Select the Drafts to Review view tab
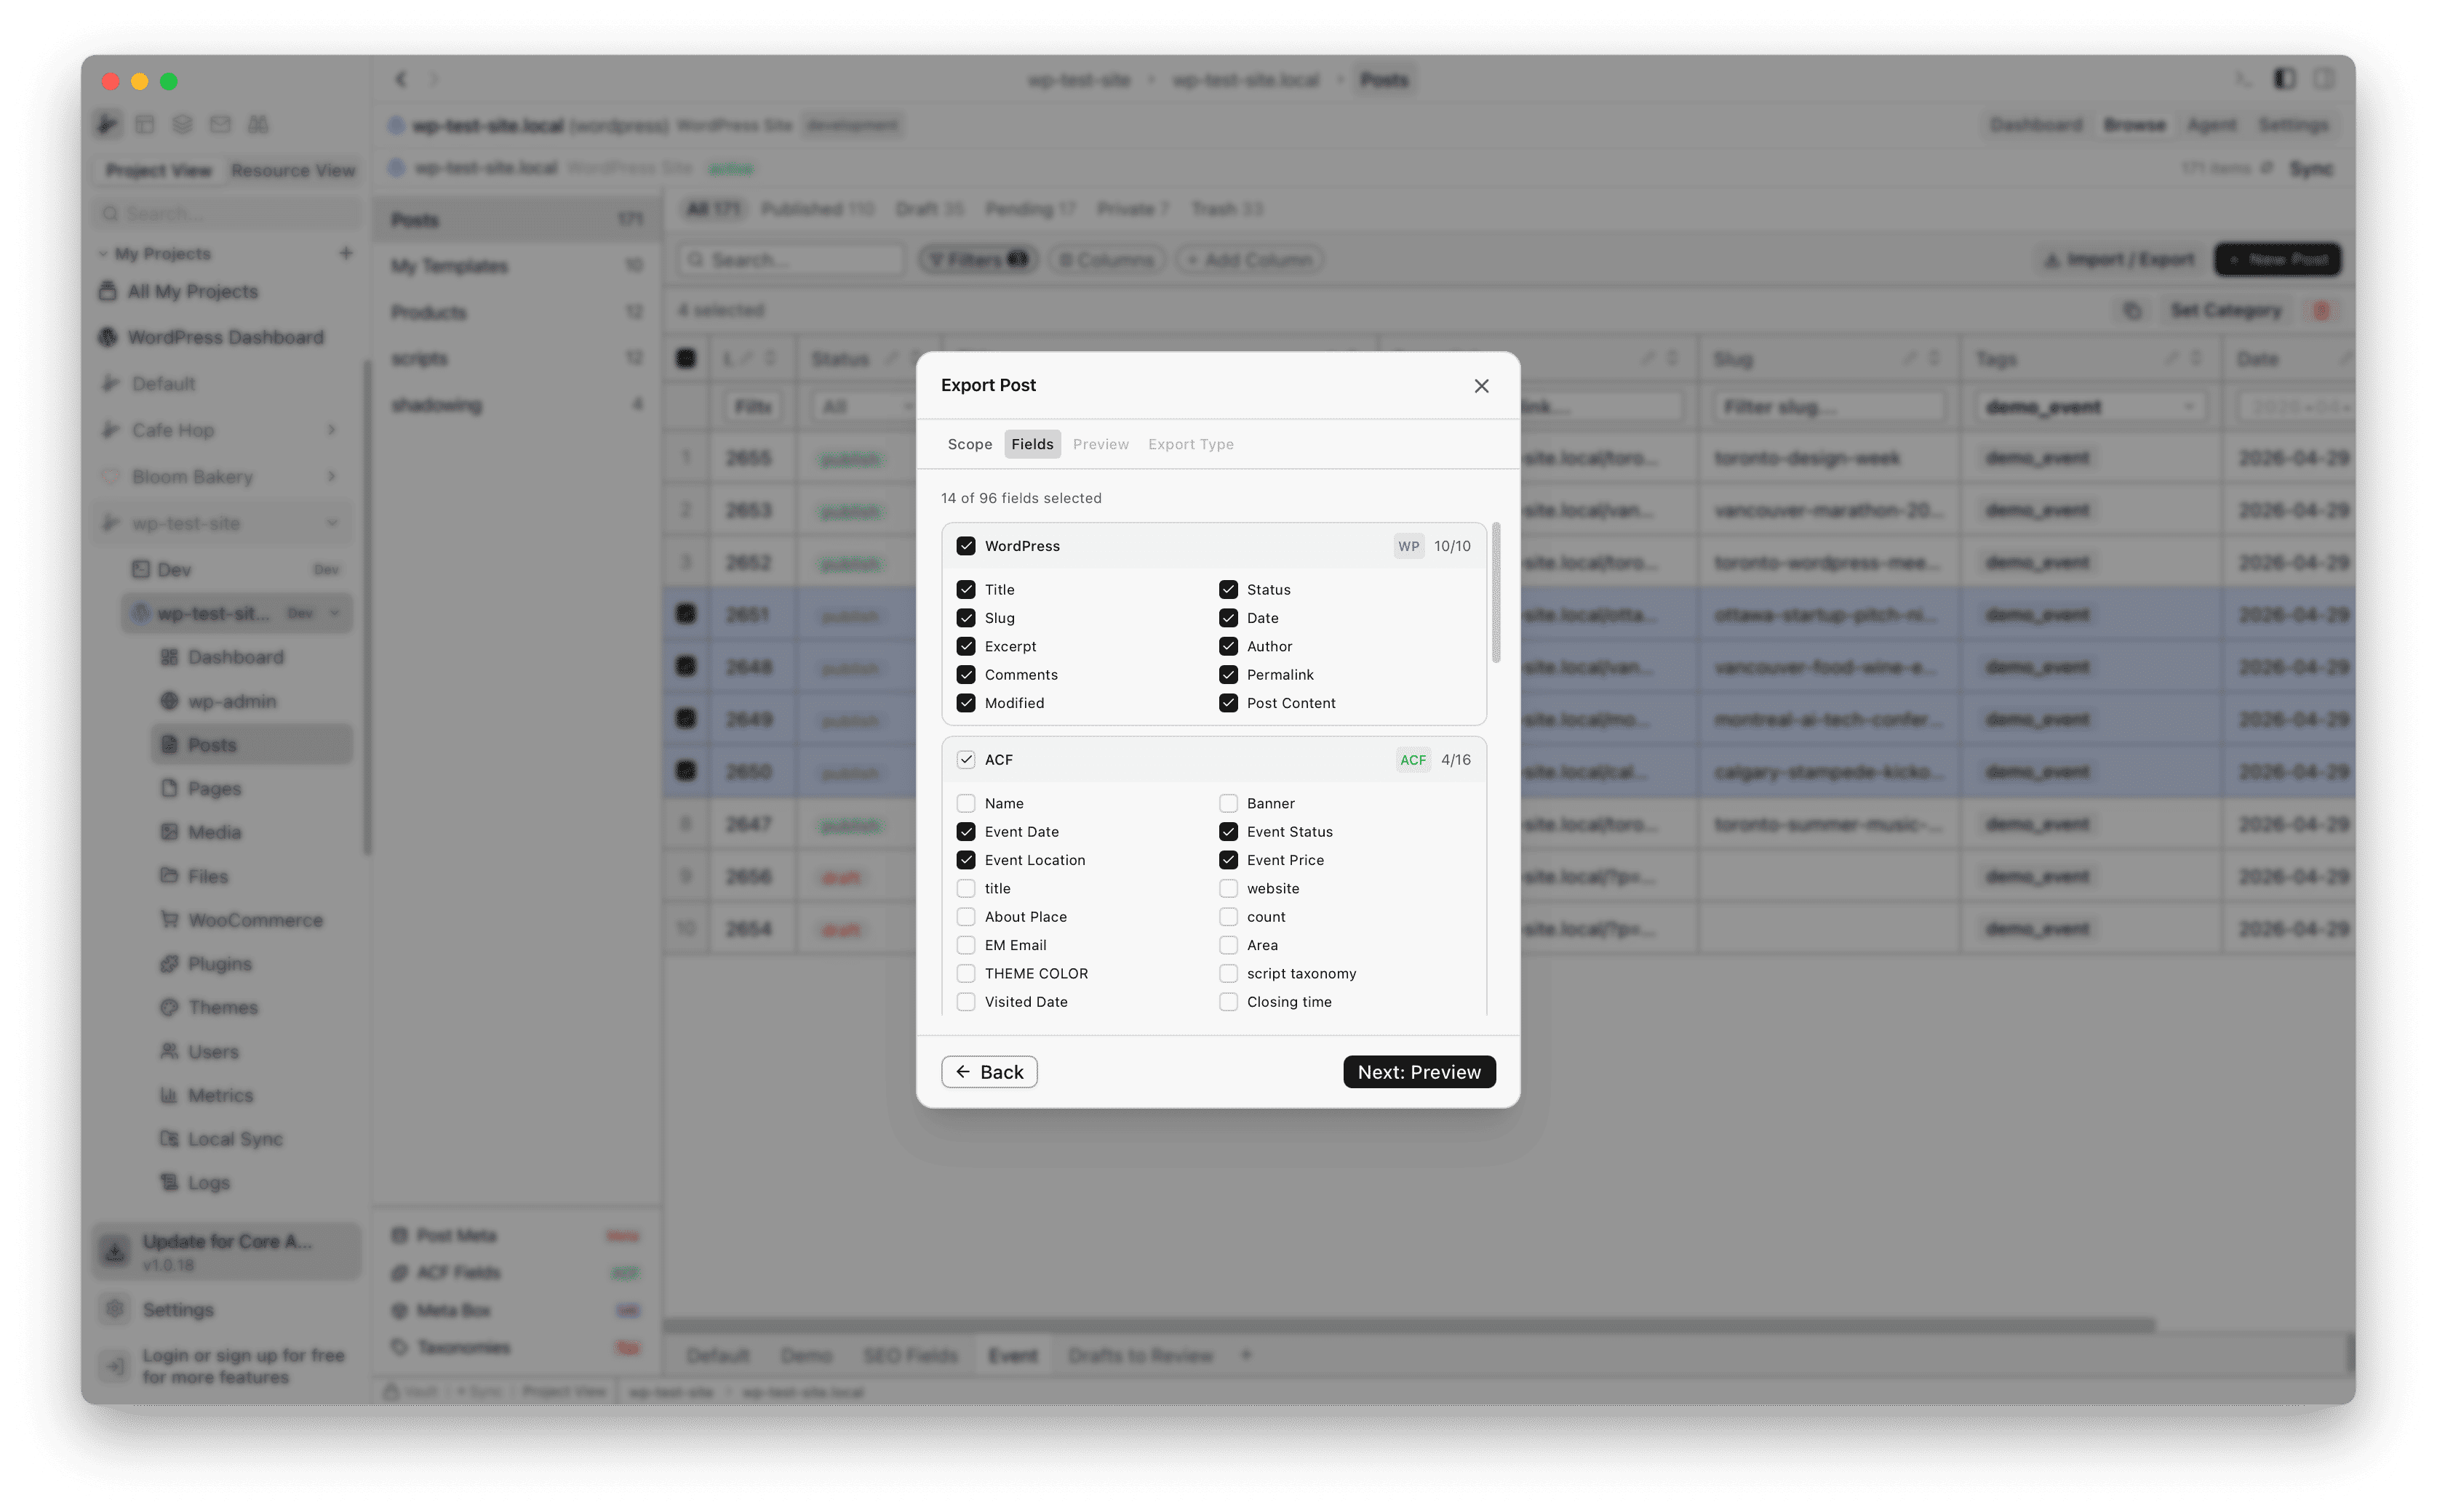The width and height of the screenshot is (2437, 1512). pos(1140,1356)
